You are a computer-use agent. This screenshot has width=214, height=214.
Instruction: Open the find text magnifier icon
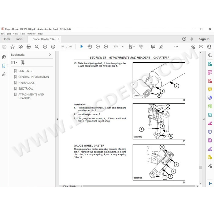(x=37, y=47)
